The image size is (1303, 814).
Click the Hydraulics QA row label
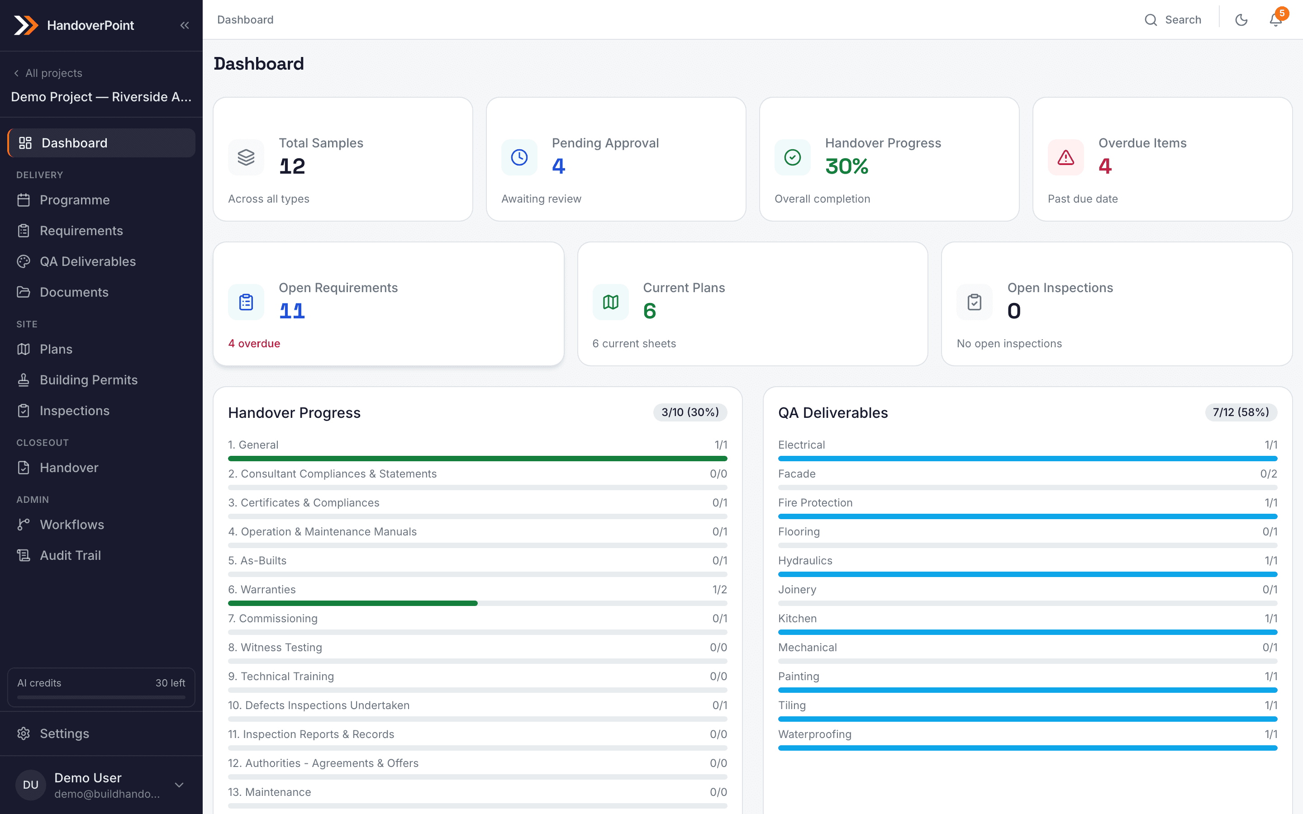[x=805, y=560]
